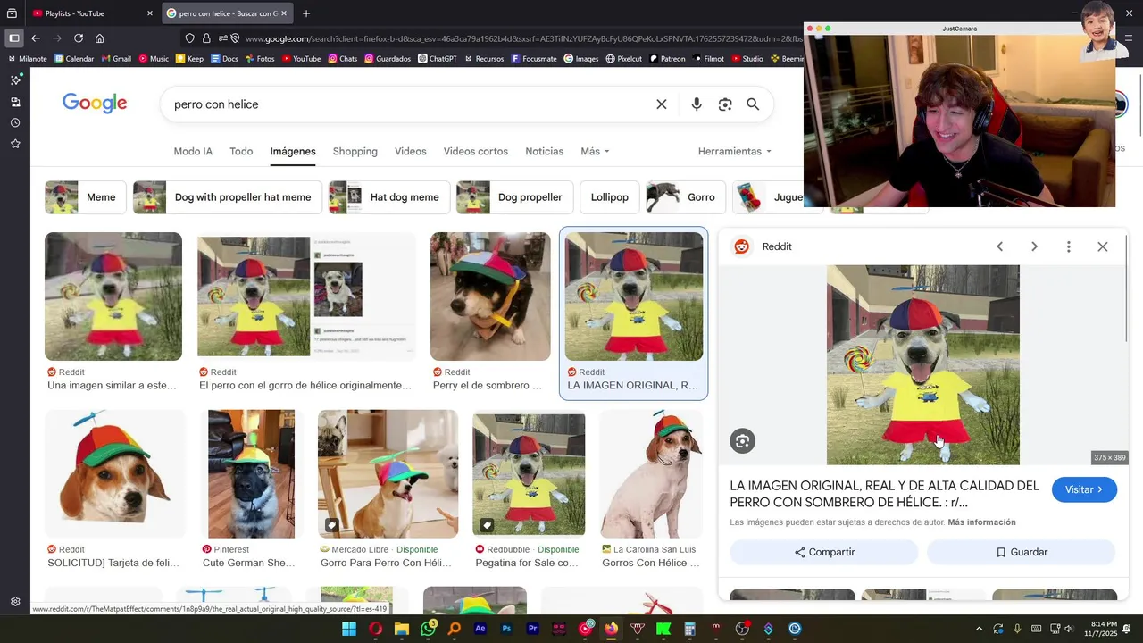The height and width of the screenshot is (643, 1143).
Task: Filter by the Meme chip
Action: coord(86,197)
